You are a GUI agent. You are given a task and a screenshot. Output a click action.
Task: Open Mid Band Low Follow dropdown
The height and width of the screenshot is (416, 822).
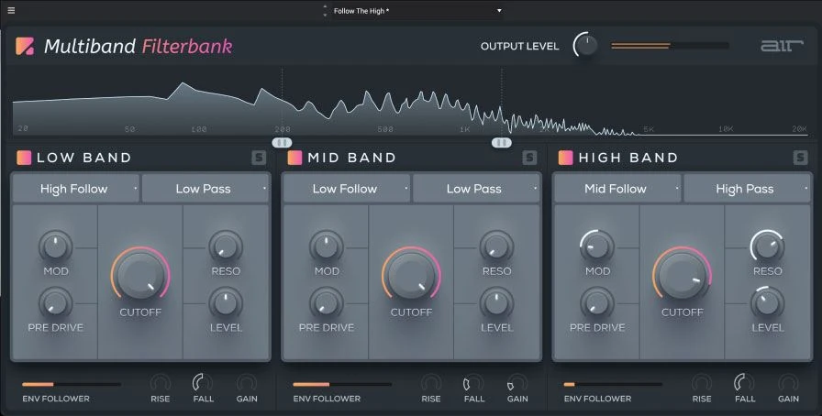[347, 189]
